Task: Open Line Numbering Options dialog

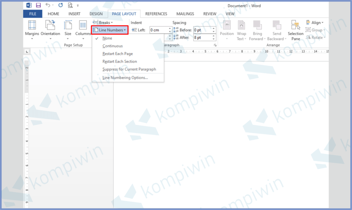Action: (x=125, y=78)
